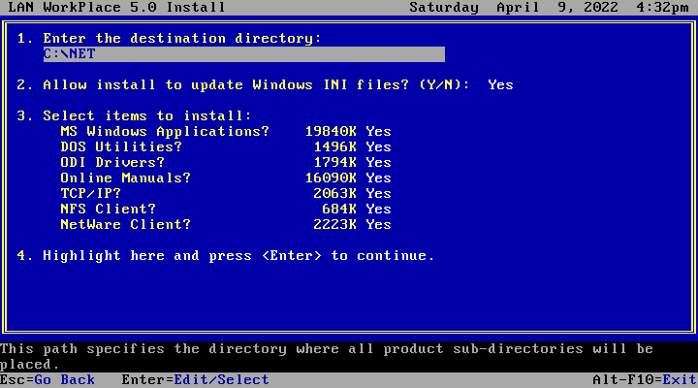Image resolution: width=698 pixels, height=388 pixels.
Task: Click the 'ODI Drivers?' item label
Action: [112, 163]
